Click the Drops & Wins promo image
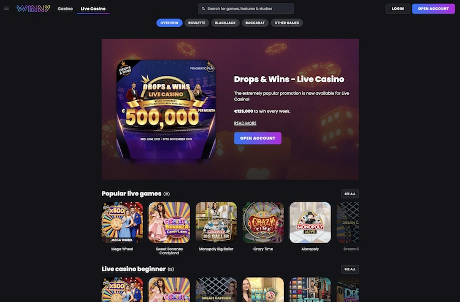 [166, 109]
